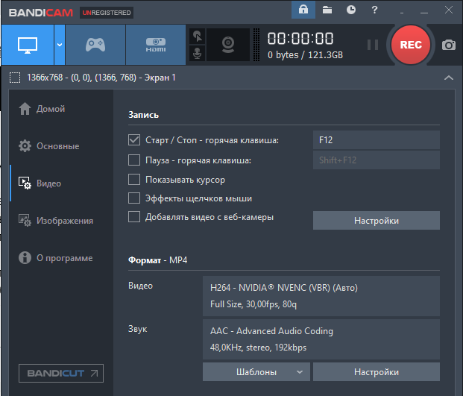Open help question mark icon
Image resolution: width=463 pixels, height=396 pixels.
pyautogui.click(x=374, y=10)
